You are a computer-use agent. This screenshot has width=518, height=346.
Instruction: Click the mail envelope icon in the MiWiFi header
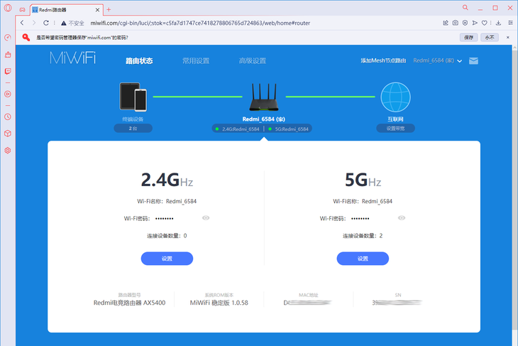473,61
